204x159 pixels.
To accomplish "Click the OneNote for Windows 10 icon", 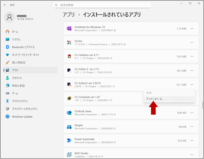I will tap(69, 29).
